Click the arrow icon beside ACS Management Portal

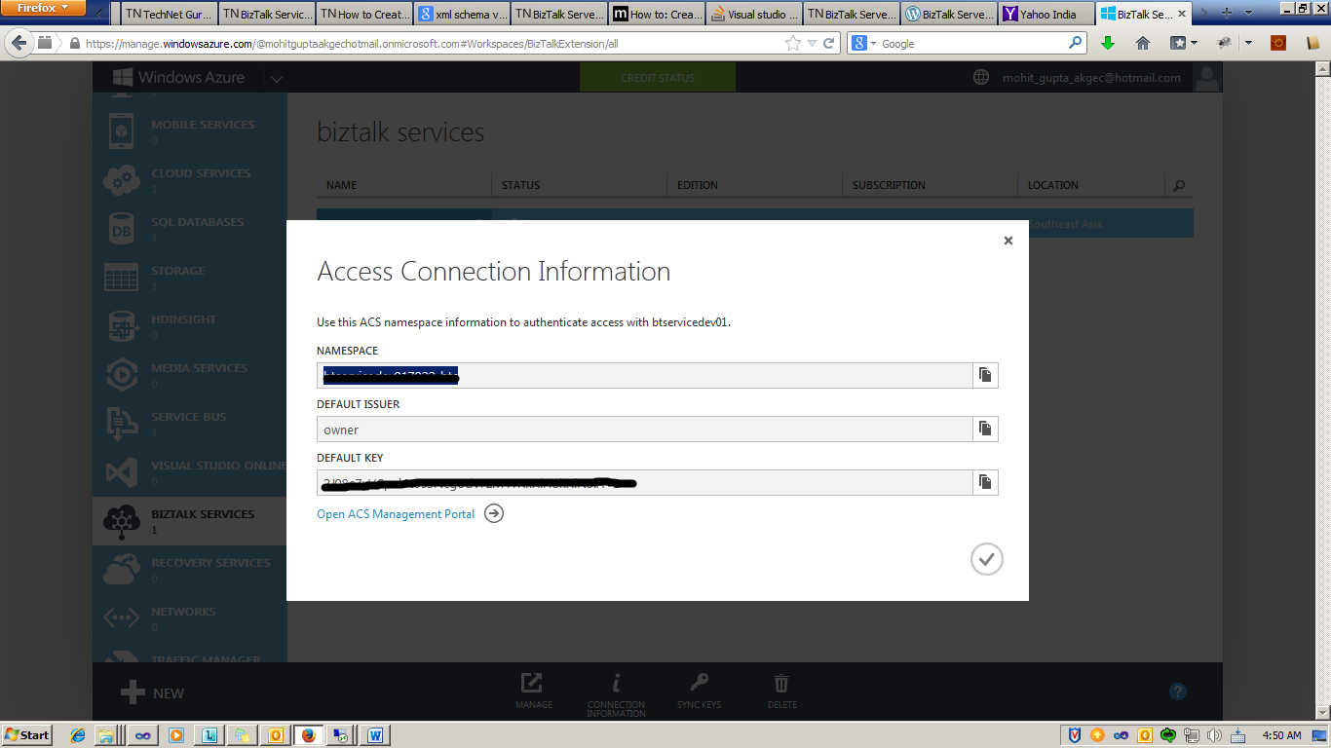[494, 513]
